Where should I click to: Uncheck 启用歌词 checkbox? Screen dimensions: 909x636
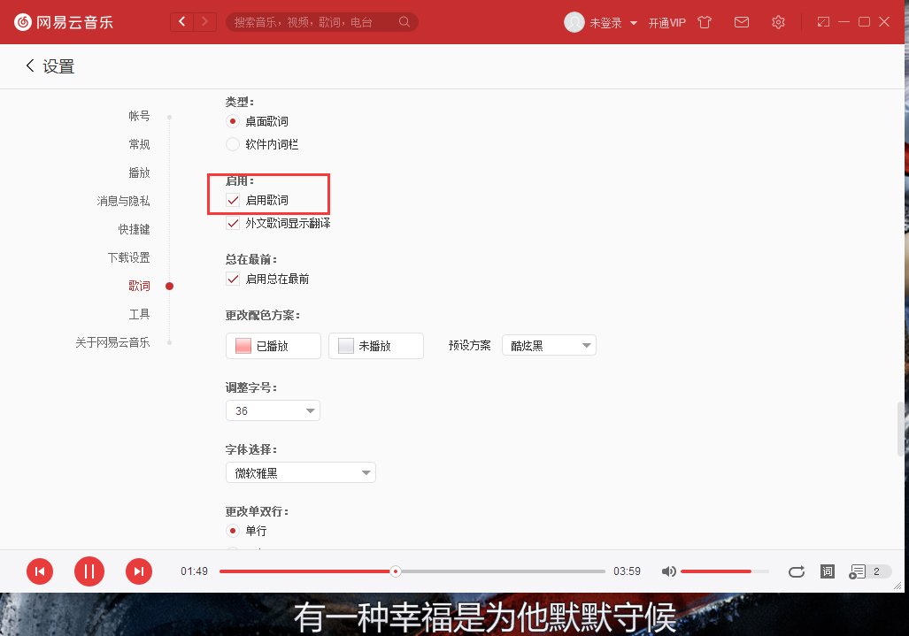232,199
